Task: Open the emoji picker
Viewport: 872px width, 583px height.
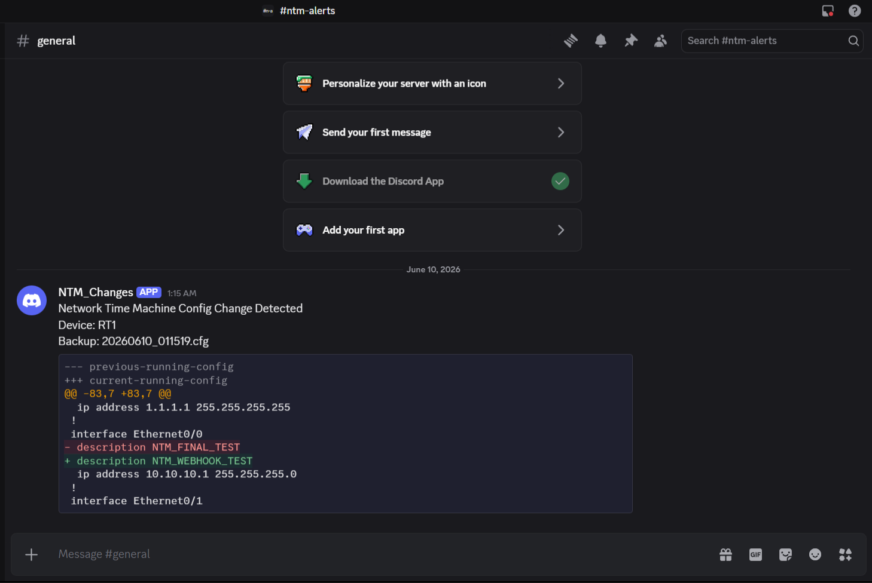Action: pyautogui.click(x=815, y=554)
